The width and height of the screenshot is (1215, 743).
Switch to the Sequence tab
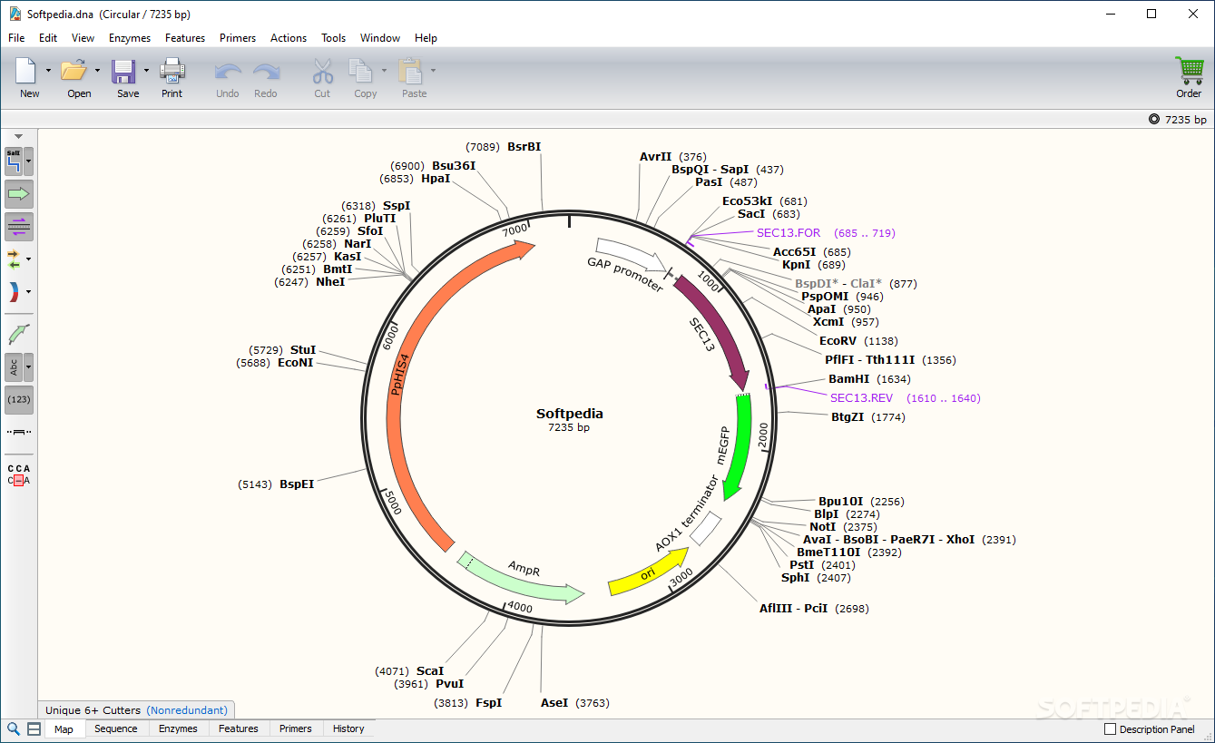point(116,728)
